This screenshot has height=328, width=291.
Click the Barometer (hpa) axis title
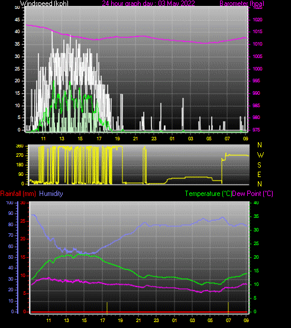point(242,4)
